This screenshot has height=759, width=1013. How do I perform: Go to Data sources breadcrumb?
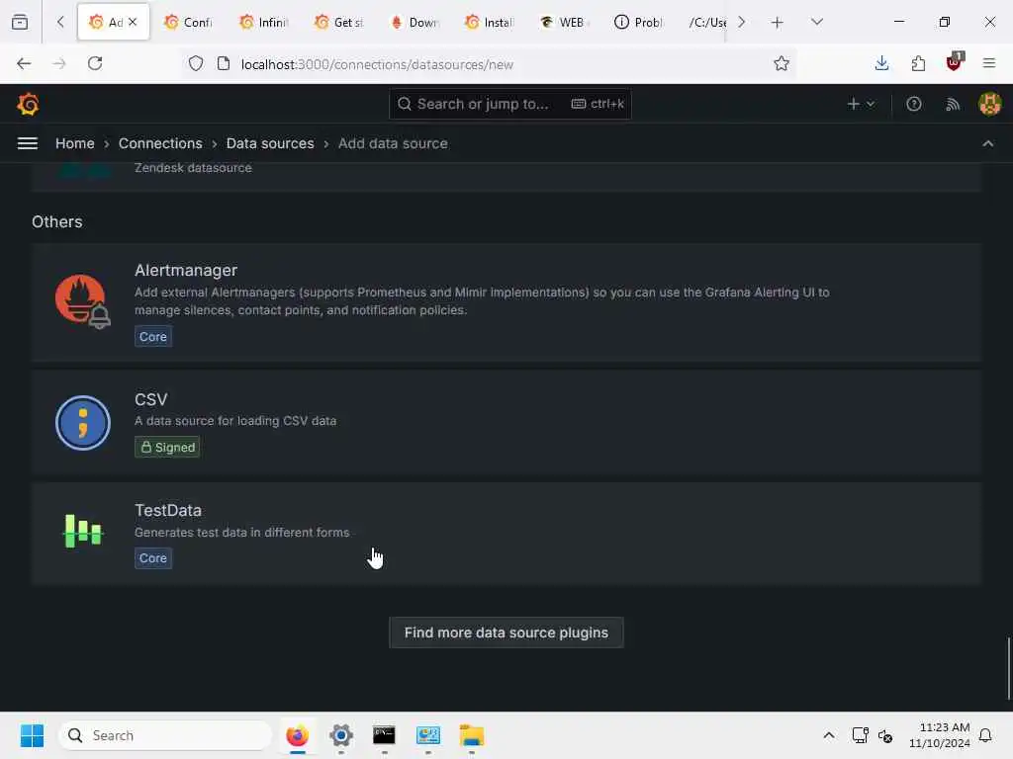[x=270, y=143]
